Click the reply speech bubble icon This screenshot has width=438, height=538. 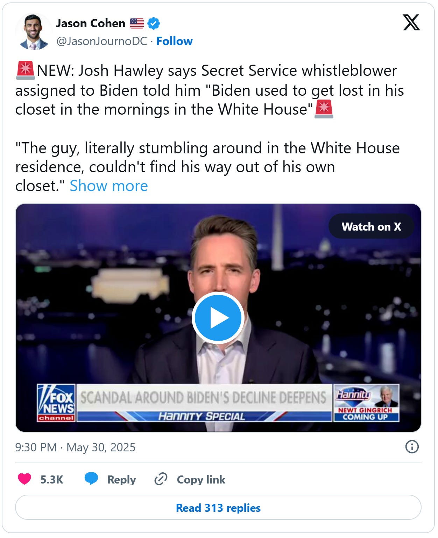pyautogui.click(x=91, y=479)
